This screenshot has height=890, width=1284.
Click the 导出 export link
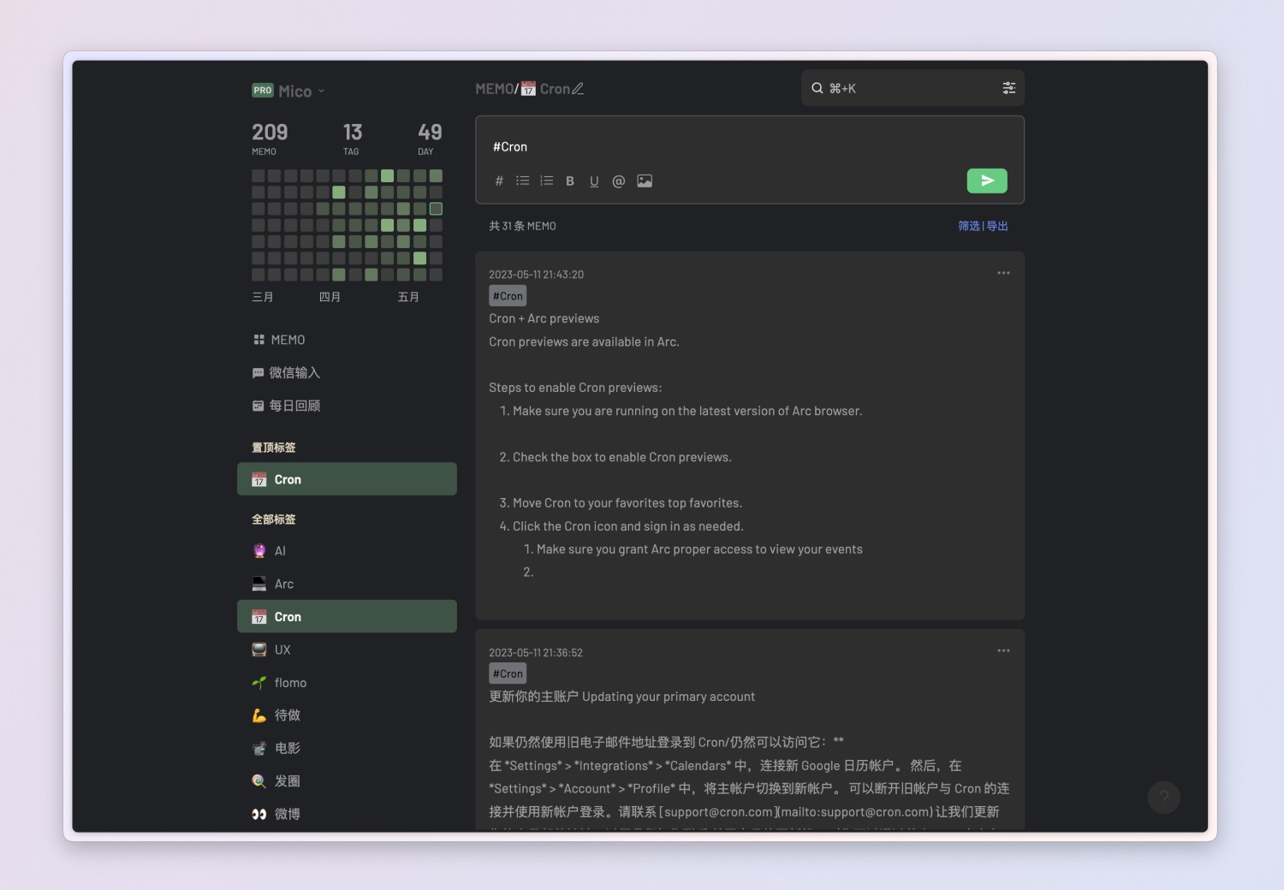[x=997, y=226]
